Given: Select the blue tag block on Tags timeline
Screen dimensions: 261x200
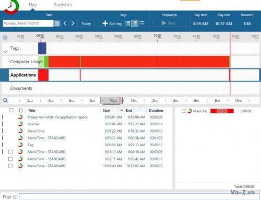Looking at the screenshot, I should tap(42, 48).
